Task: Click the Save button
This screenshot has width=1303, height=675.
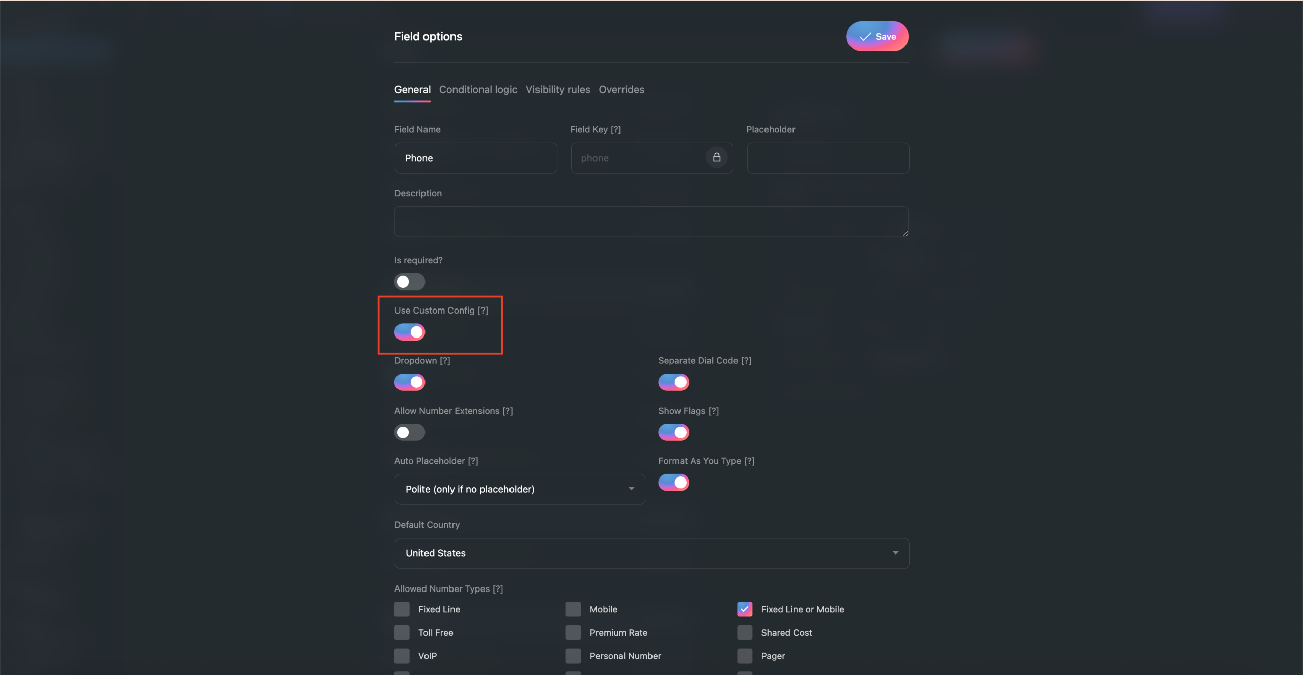Action: pos(877,37)
